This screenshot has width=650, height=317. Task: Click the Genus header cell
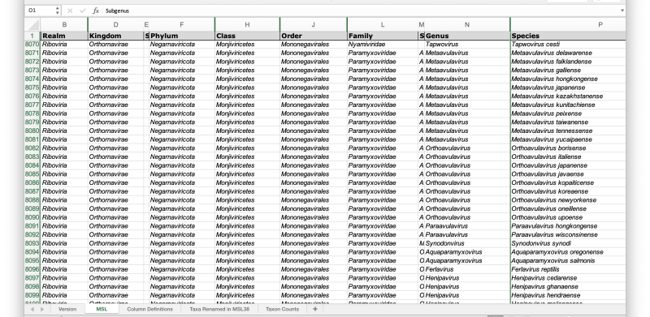click(466, 36)
